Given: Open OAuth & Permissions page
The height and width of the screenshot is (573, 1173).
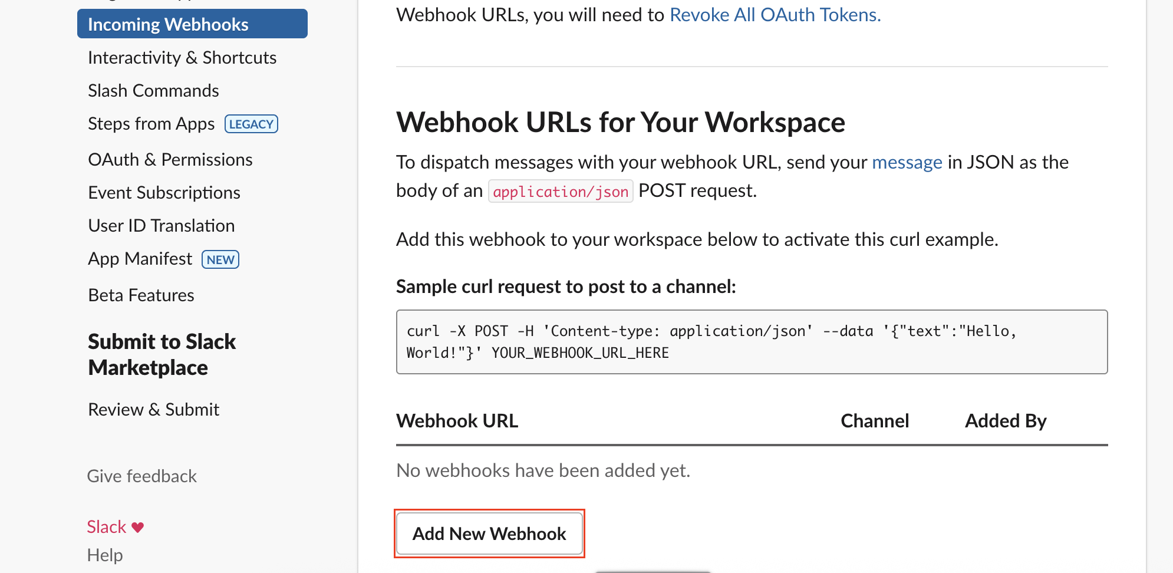Looking at the screenshot, I should (x=170, y=160).
